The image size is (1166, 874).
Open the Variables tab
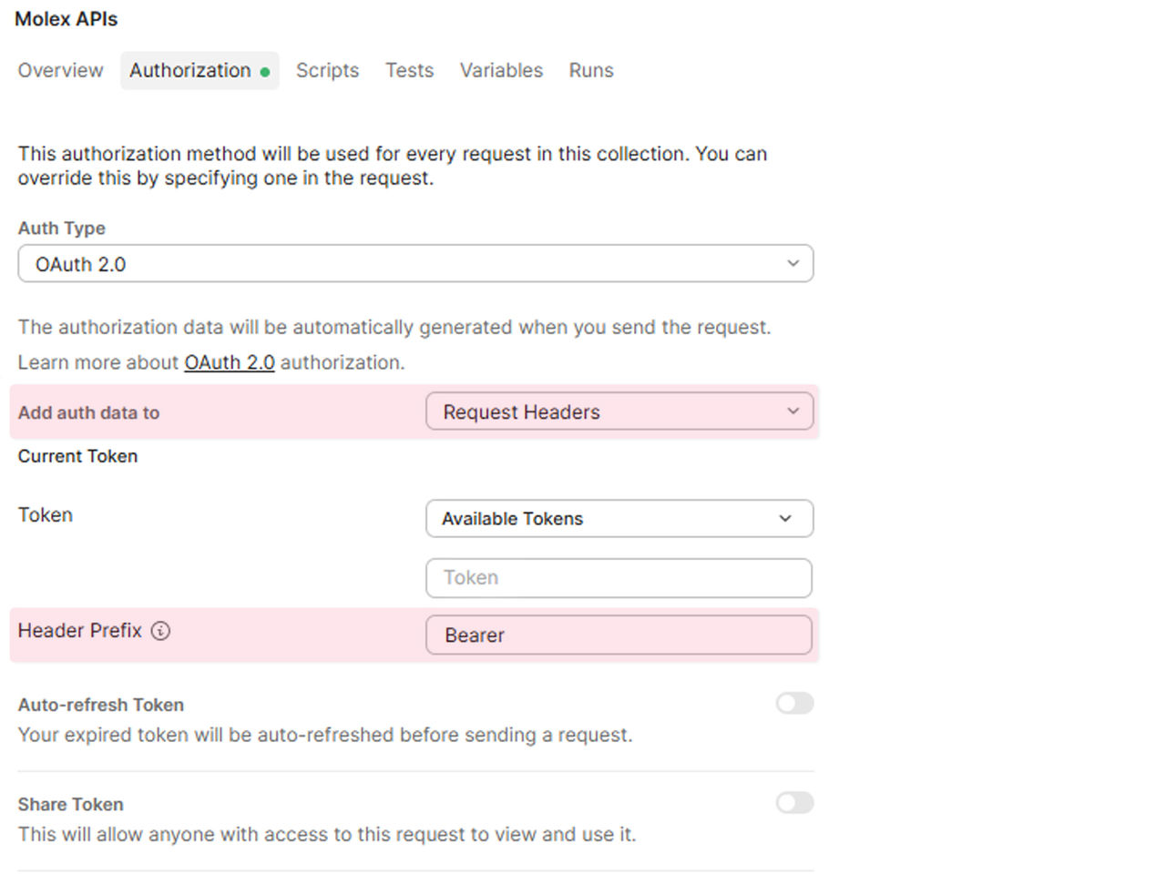click(501, 70)
